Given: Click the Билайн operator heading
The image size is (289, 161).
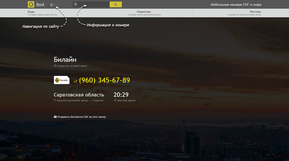Looking at the screenshot, I should pos(65,60).
